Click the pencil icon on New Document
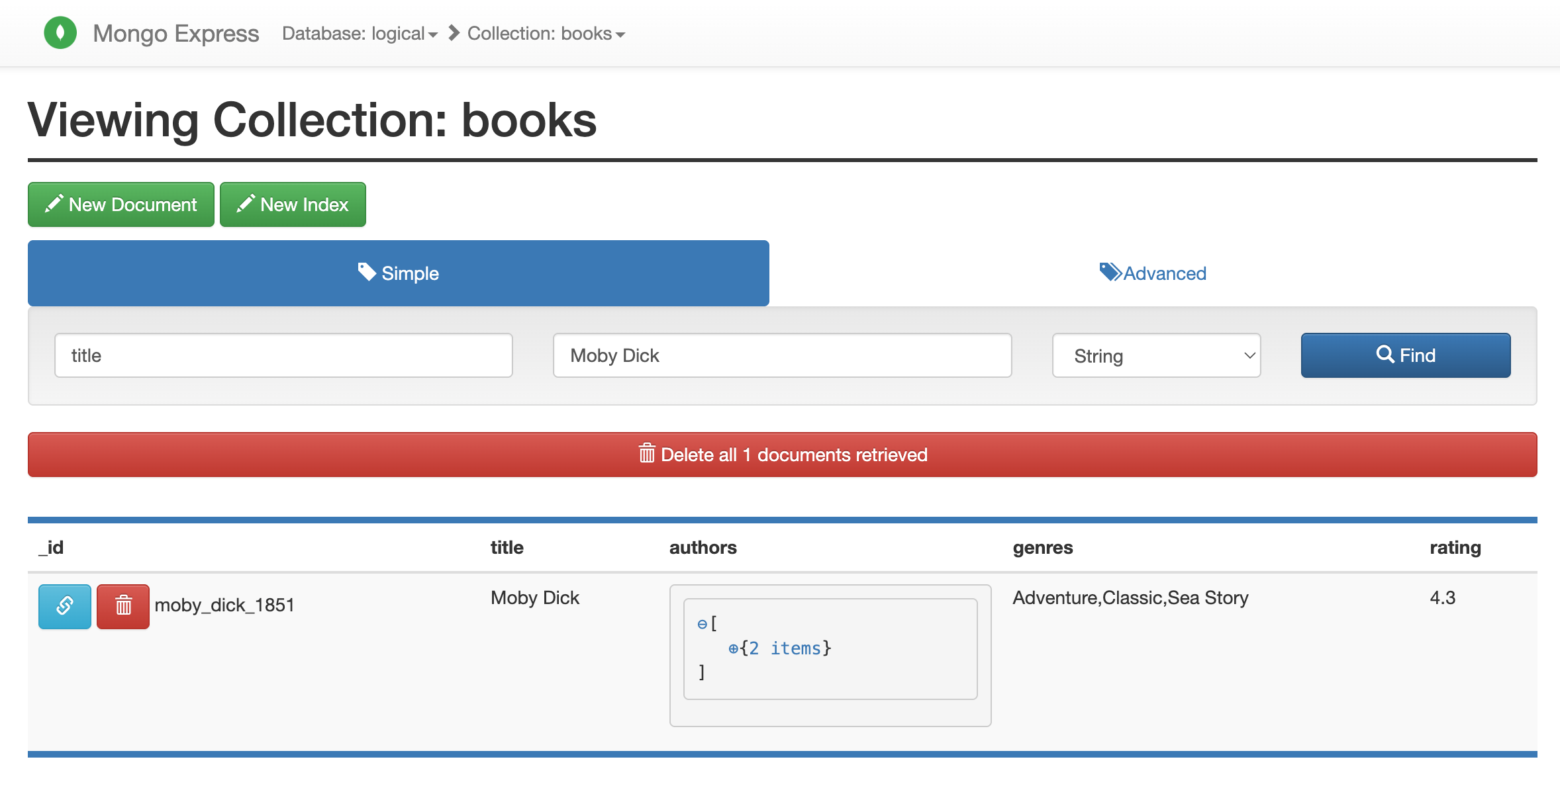 click(x=56, y=204)
